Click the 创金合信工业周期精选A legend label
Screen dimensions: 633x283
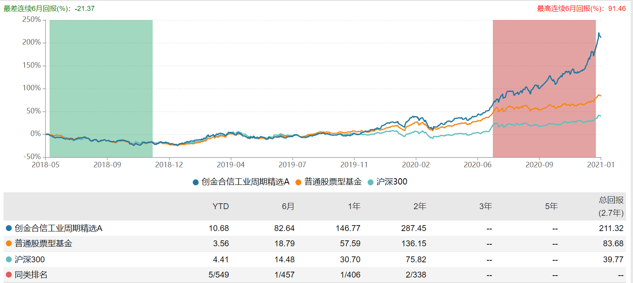point(245,182)
